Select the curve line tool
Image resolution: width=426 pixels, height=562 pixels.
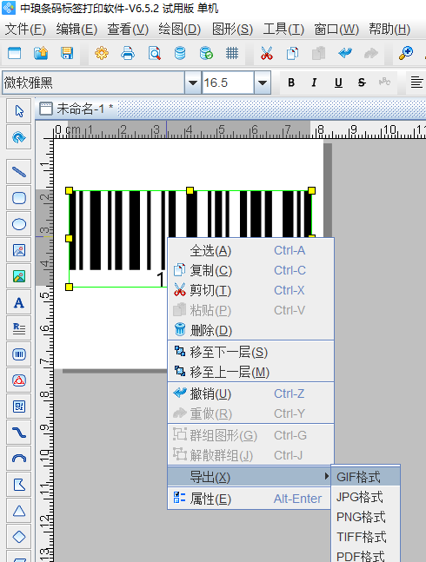click(x=19, y=433)
